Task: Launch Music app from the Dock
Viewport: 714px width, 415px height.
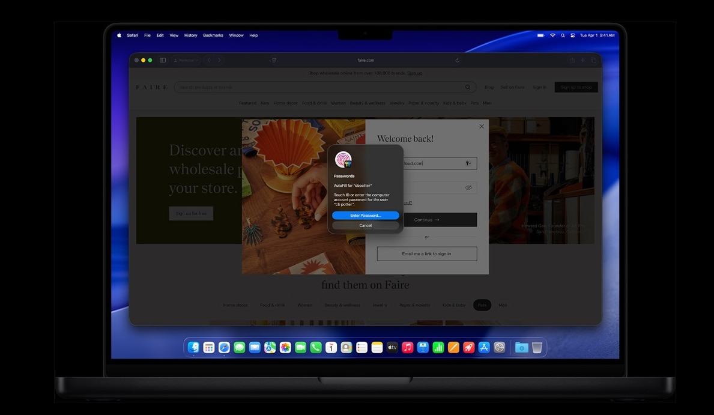Action: [x=407, y=347]
